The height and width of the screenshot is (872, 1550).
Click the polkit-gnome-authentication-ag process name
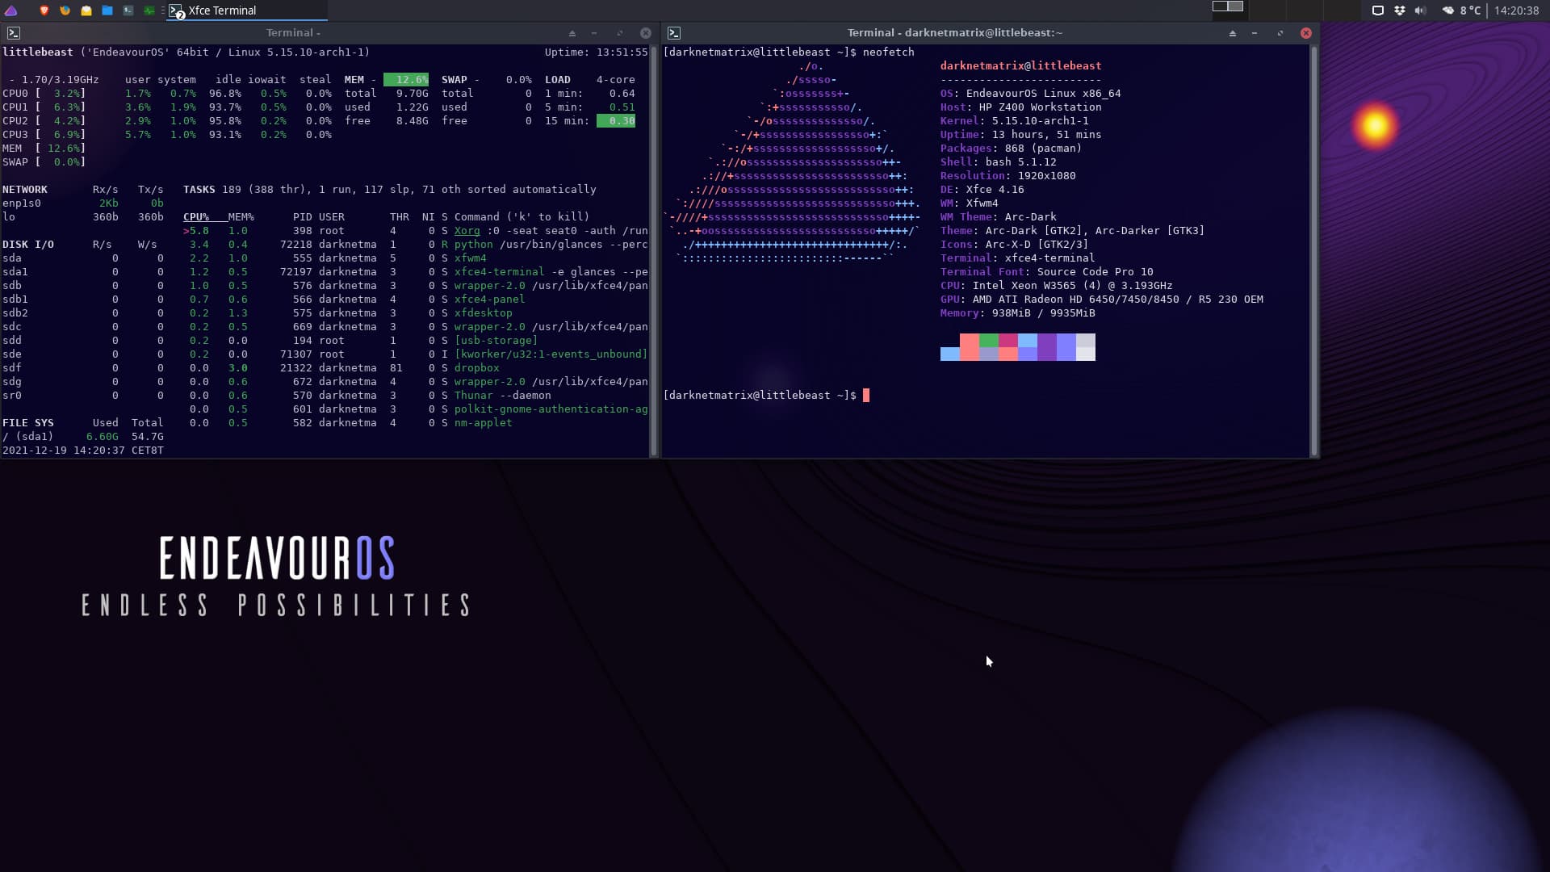pyautogui.click(x=551, y=409)
